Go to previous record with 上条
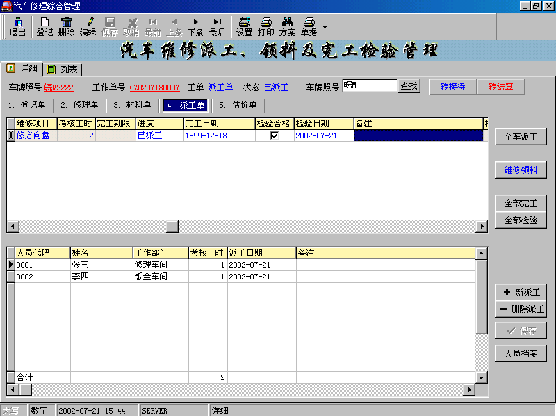This screenshot has width=556, height=417. [174, 26]
